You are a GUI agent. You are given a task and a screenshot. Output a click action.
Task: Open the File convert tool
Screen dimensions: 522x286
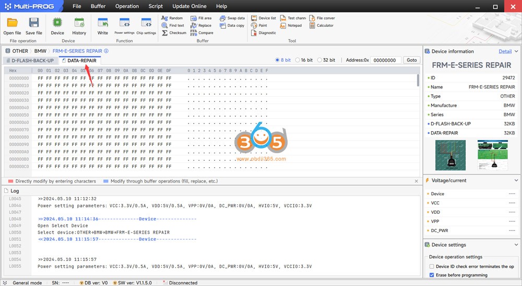[x=322, y=18]
